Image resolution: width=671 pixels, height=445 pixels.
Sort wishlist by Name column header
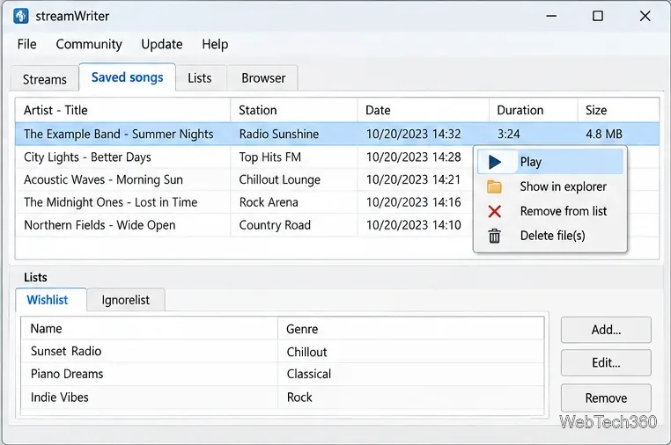coord(150,329)
